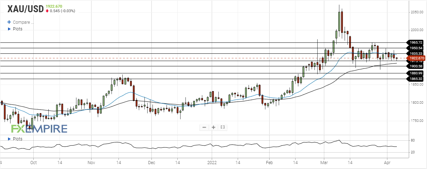Select the 1900.58 price level label
Viewport: 427px width, 169px height.
[415, 66]
